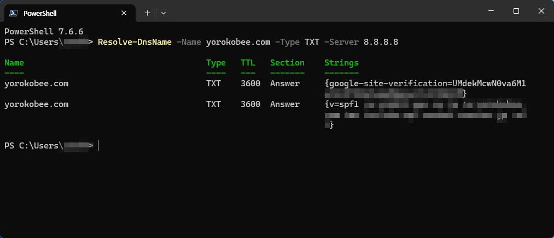554x238 pixels.
Task: Click the Strings column header
Action: click(341, 63)
